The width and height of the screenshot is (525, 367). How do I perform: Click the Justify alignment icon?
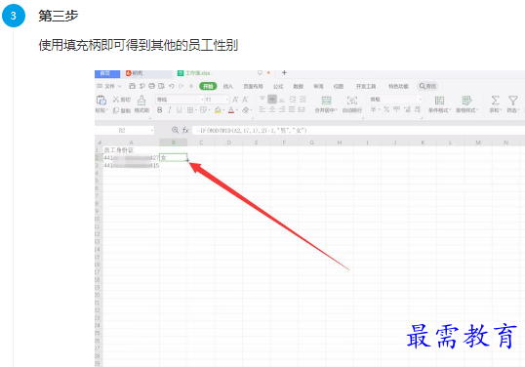coord(292,109)
